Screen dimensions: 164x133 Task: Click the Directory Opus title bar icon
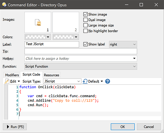point(4,5)
